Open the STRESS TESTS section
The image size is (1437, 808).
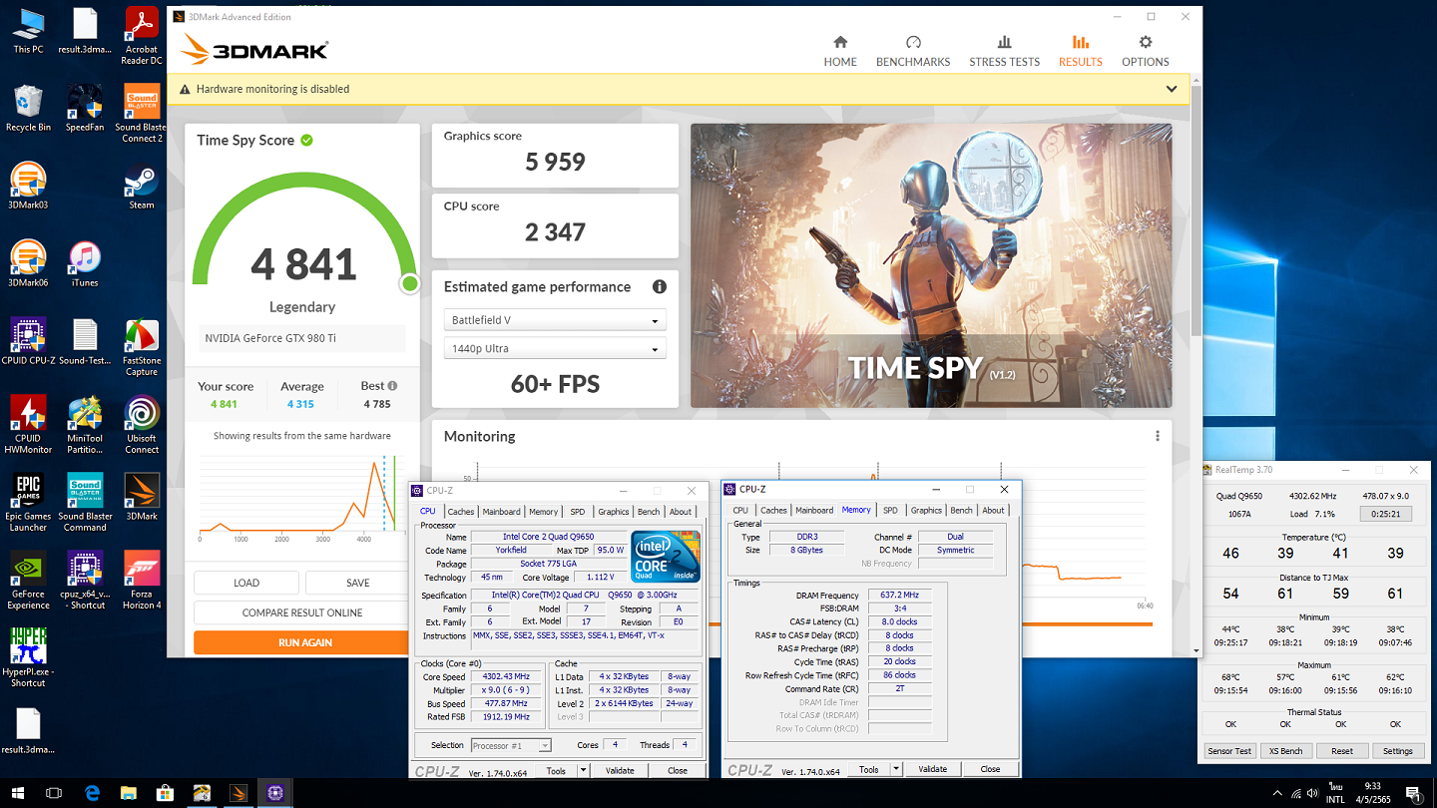pos(1004,51)
